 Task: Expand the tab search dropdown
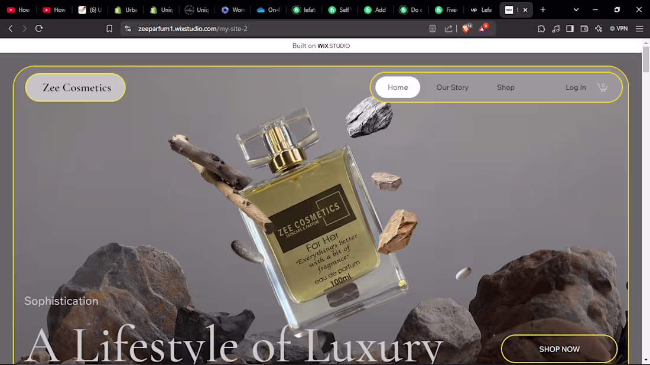pyautogui.click(x=576, y=9)
